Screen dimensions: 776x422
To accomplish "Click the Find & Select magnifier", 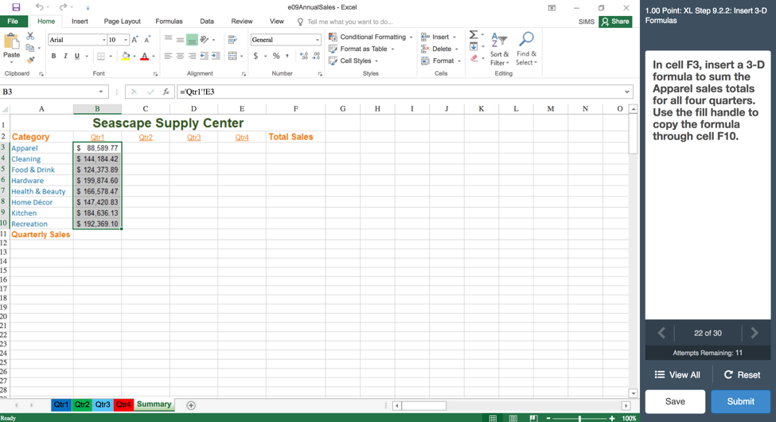I will click(526, 49).
